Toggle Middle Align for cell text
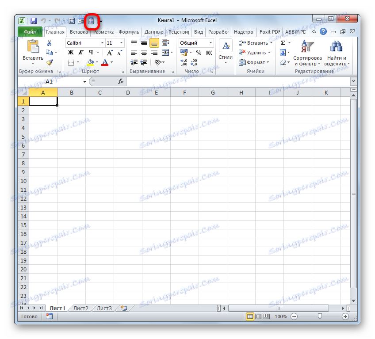 coord(144,43)
